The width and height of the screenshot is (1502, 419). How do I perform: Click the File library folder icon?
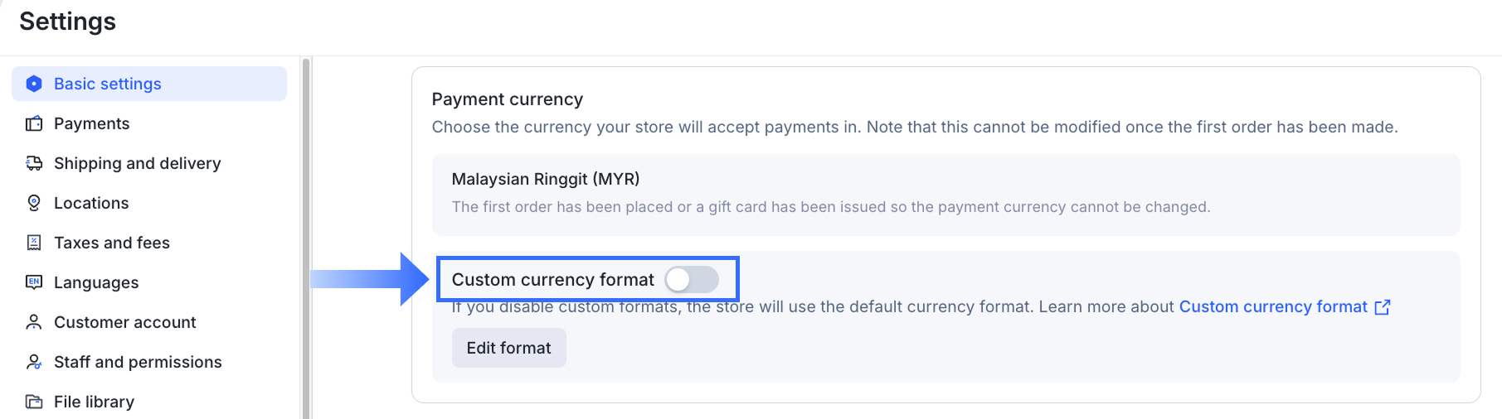tap(34, 402)
